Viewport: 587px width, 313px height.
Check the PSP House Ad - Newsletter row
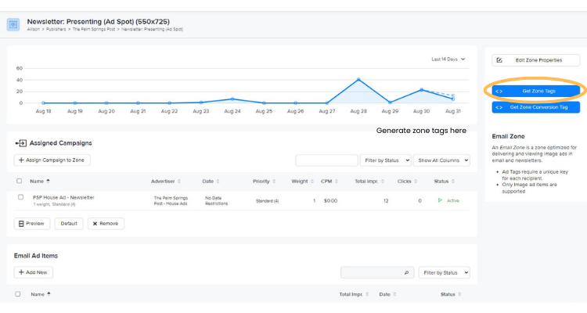(x=20, y=197)
